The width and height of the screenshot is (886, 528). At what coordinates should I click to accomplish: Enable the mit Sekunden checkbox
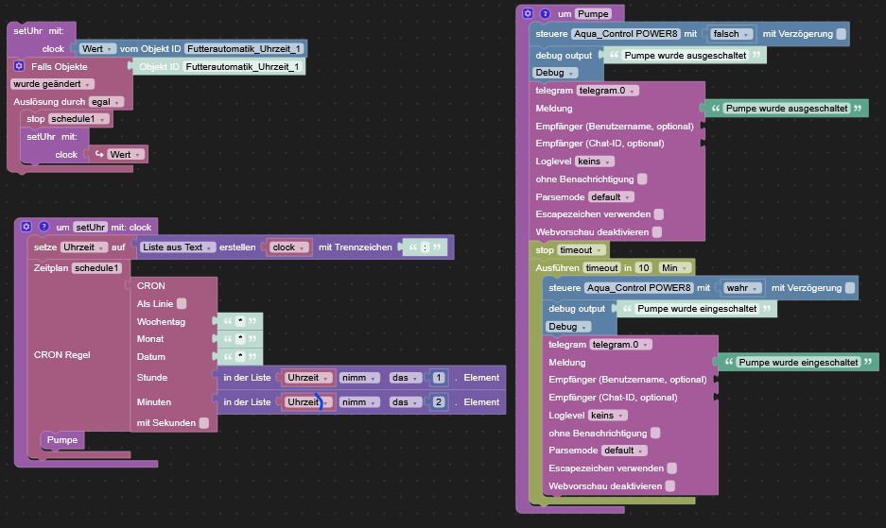[x=203, y=423]
